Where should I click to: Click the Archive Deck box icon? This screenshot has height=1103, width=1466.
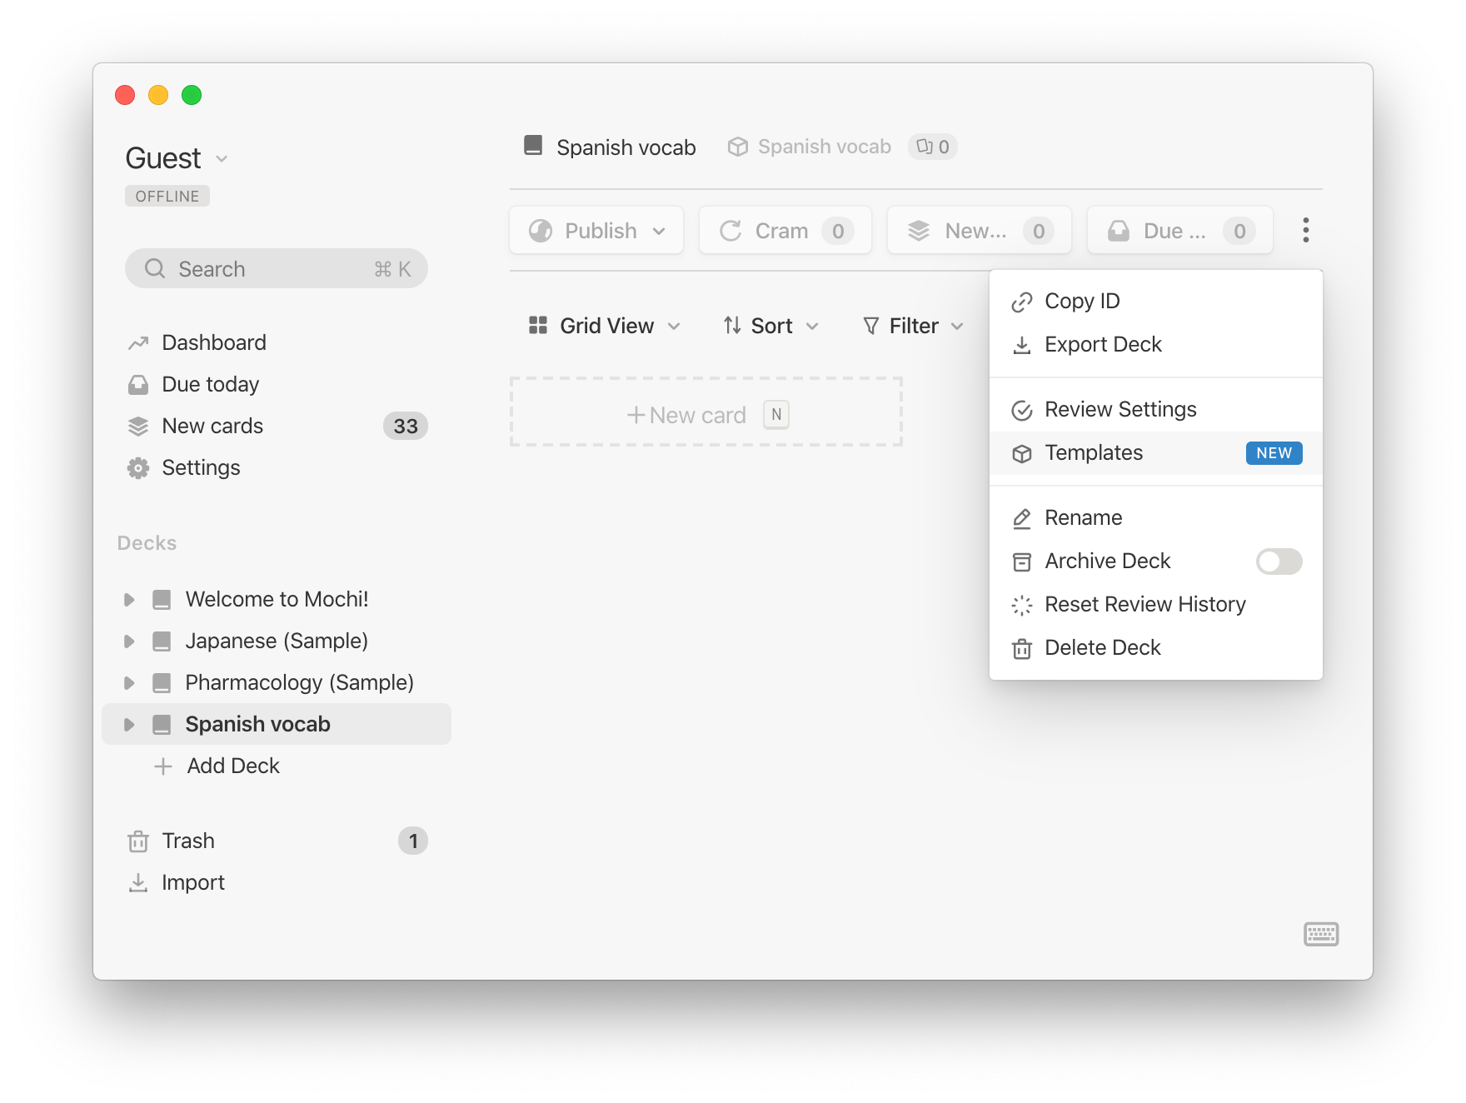click(1022, 561)
